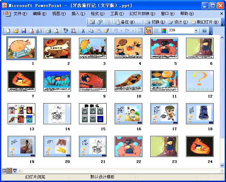Click the vertical scrollbar up arrow
Screen dimensions: 226x182
pos(222,38)
